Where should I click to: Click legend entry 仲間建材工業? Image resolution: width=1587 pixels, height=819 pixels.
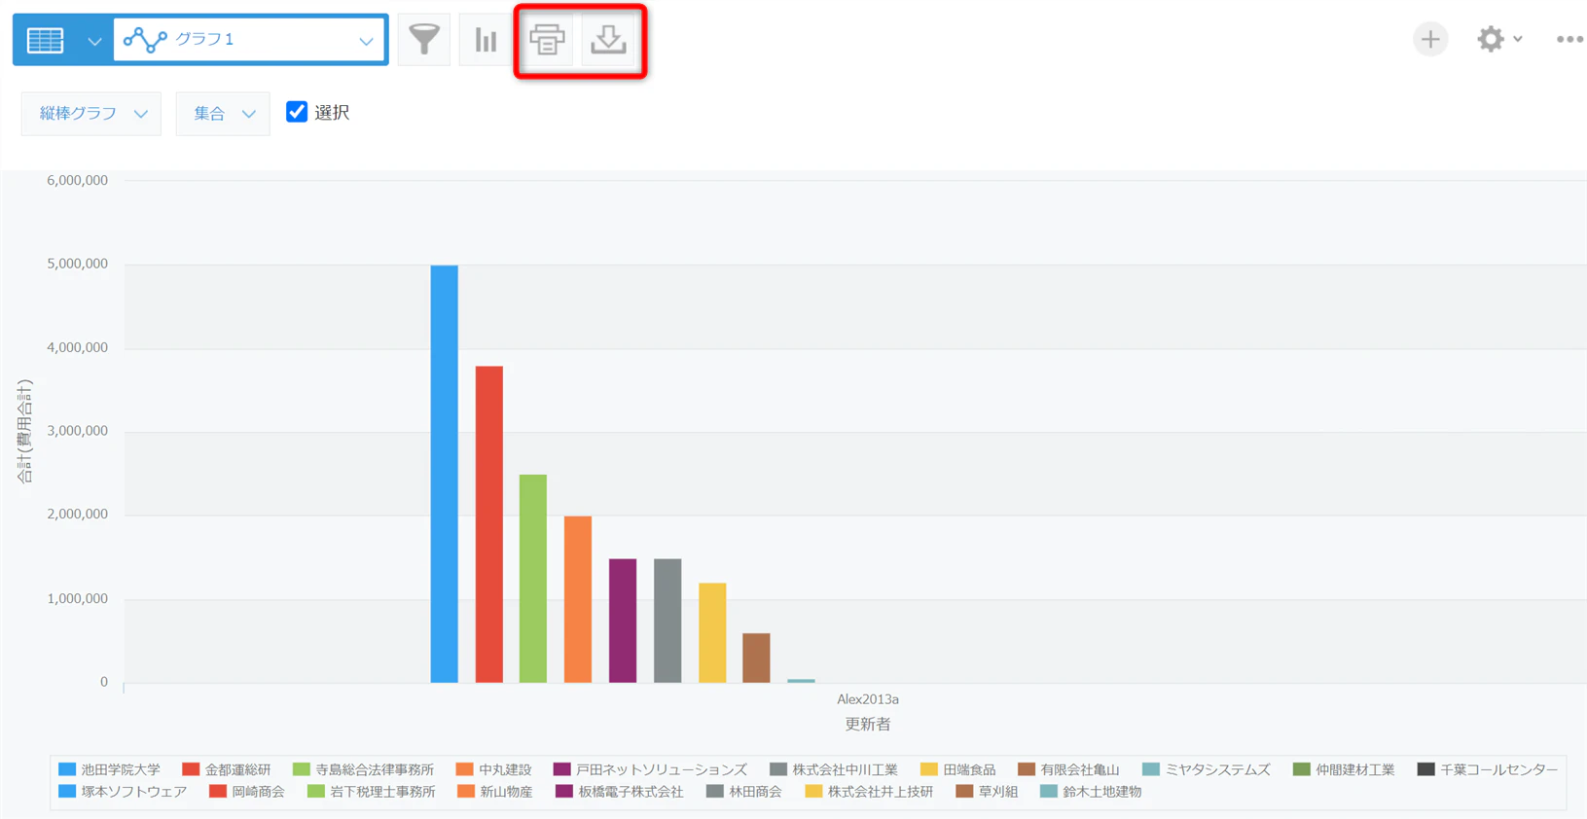[x=1344, y=769]
